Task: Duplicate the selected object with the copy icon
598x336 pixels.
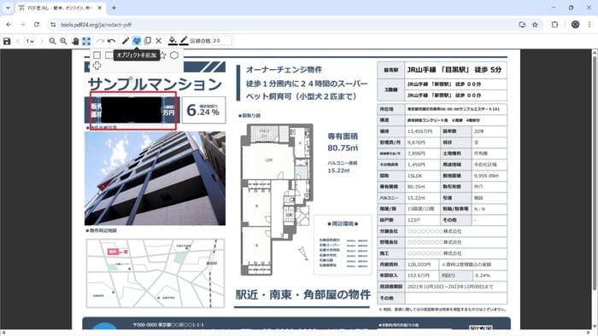Action: [x=148, y=41]
